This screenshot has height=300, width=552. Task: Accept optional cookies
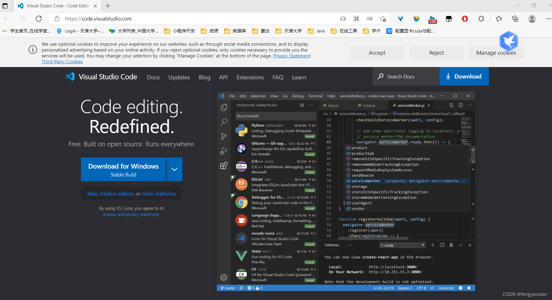click(377, 53)
